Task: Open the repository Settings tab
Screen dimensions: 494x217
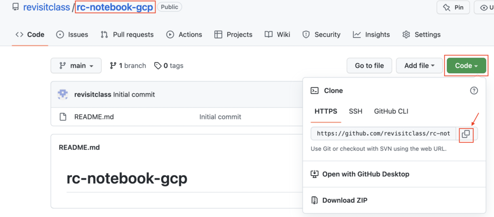Action: coord(421,35)
